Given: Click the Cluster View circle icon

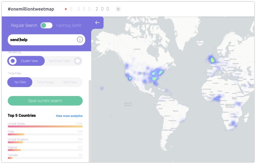Looking at the screenshot, I should click(x=13, y=61).
